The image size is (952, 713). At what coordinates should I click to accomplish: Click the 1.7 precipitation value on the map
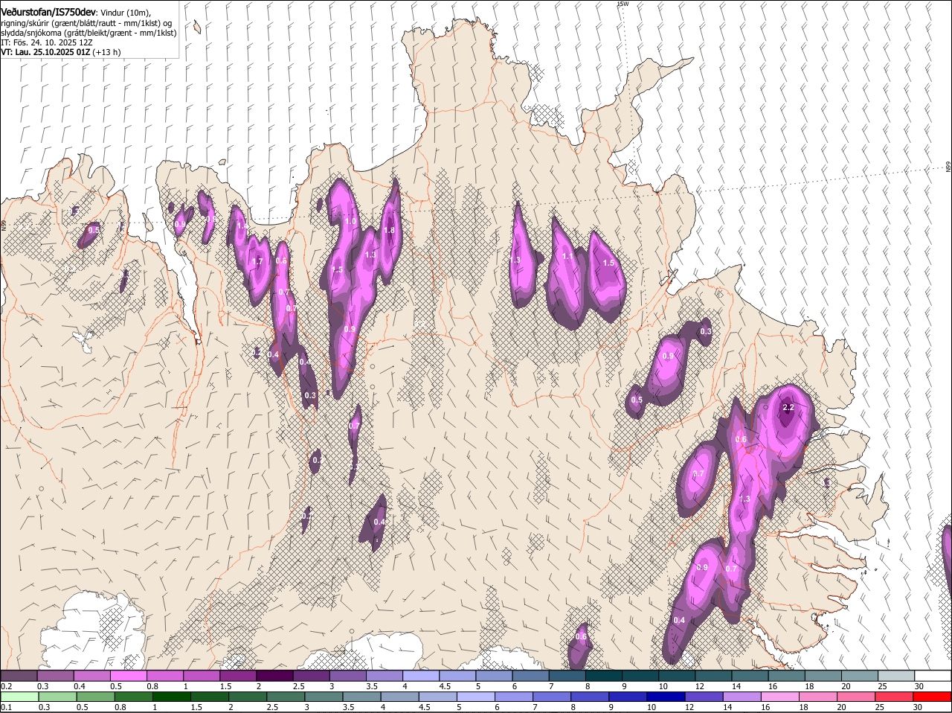tap(258, 262)
